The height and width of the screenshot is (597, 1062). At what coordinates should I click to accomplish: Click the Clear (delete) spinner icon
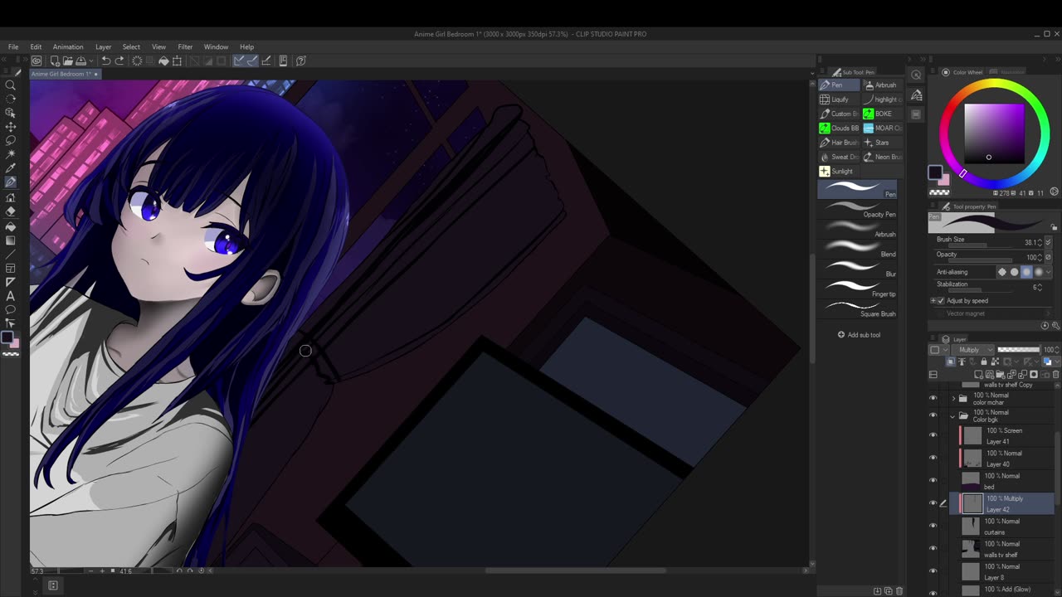137,61
